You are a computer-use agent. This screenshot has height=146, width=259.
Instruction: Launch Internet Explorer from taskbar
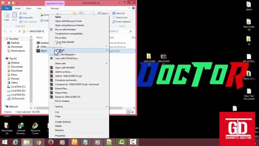pyautogui.click(x=15, y=142)
